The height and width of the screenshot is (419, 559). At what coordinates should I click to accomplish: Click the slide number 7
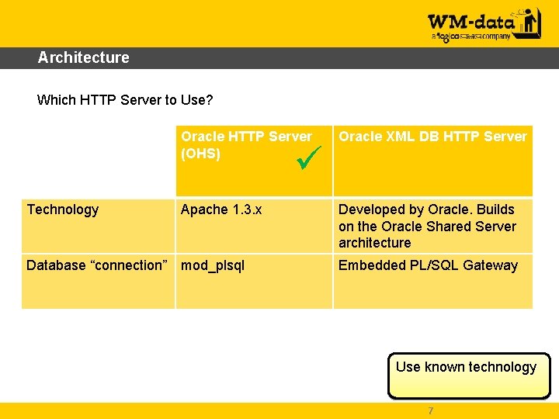coord(431,410)
